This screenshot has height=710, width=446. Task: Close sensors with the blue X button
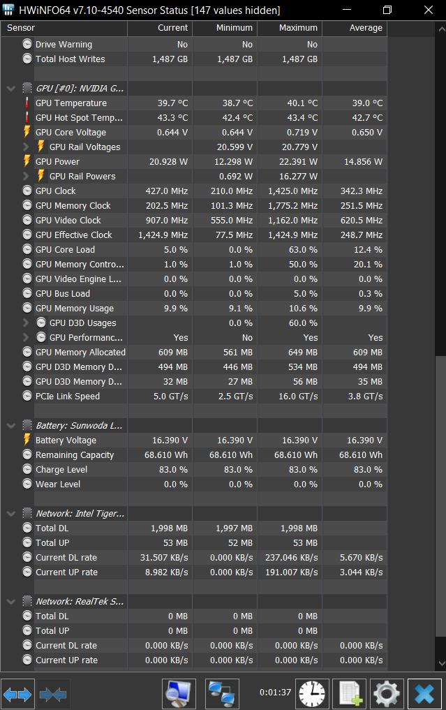pos(424,694)
